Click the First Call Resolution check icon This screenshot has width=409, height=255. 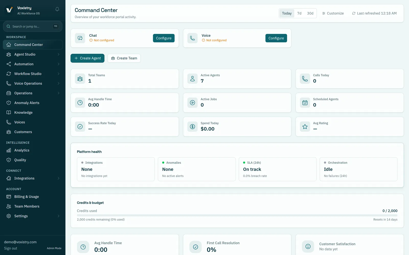point(196,247)
